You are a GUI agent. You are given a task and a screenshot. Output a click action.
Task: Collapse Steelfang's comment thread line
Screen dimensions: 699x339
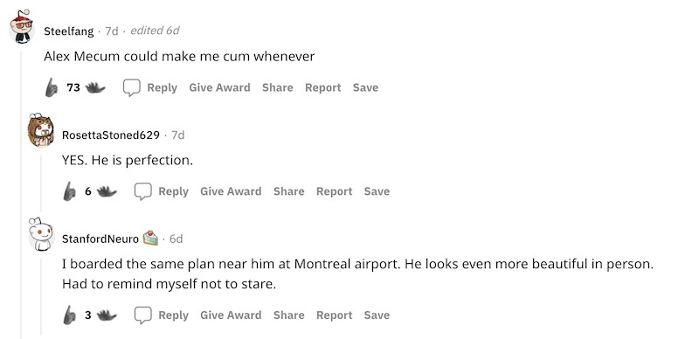pyautogui.click(x=21, y=195)
